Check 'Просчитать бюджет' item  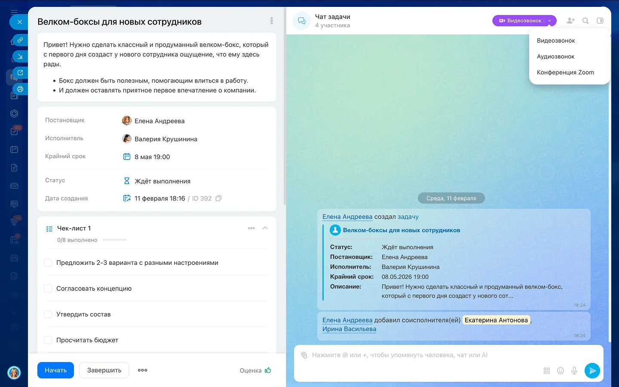[x=48, y=340]
